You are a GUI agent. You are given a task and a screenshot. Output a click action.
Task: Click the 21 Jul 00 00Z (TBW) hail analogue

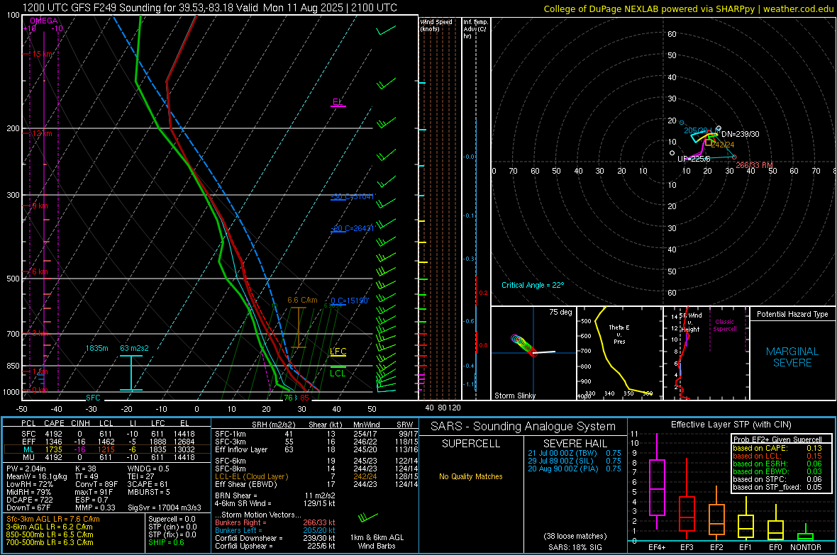tap(575, 453)
